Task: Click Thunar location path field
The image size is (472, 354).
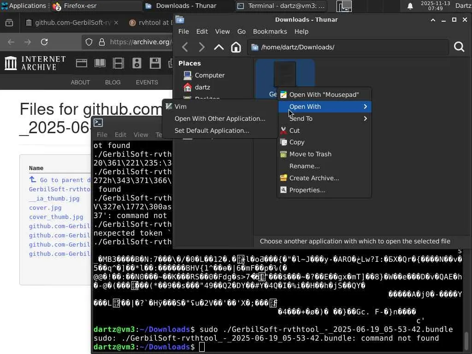Action: [x=348, y=47]
